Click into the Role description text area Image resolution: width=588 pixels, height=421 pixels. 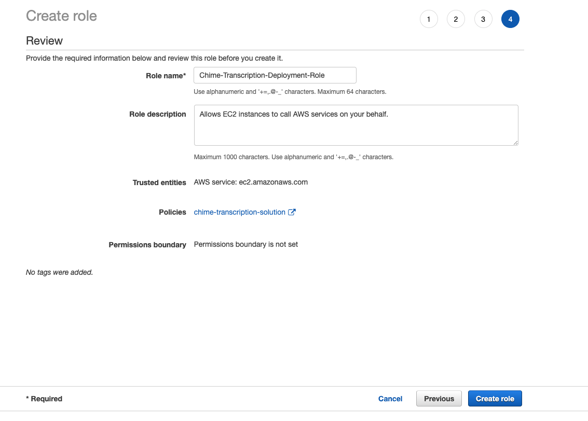point(356,125)
